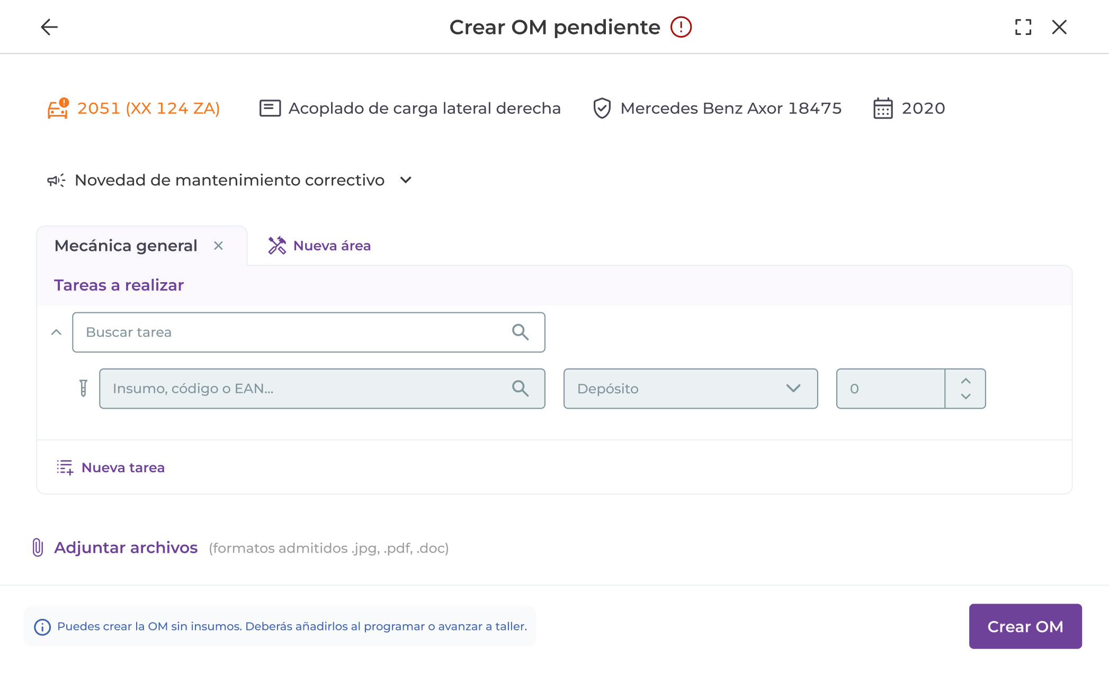This screenshot has width=1109, height=676.
Task: Open the Depósito dropdown
Action: tap(690, 389)
